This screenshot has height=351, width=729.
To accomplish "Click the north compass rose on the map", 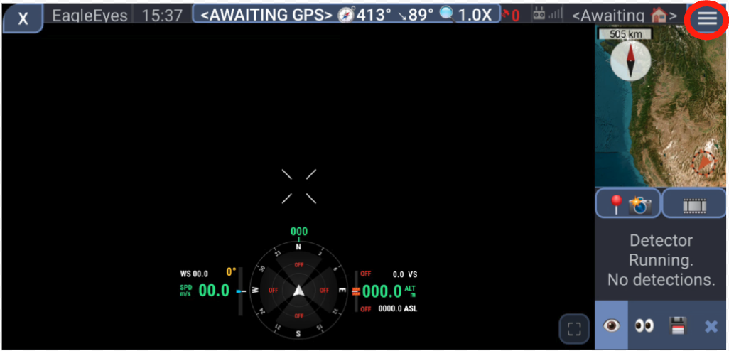I will pyautogui.click(x=631, y=60).
